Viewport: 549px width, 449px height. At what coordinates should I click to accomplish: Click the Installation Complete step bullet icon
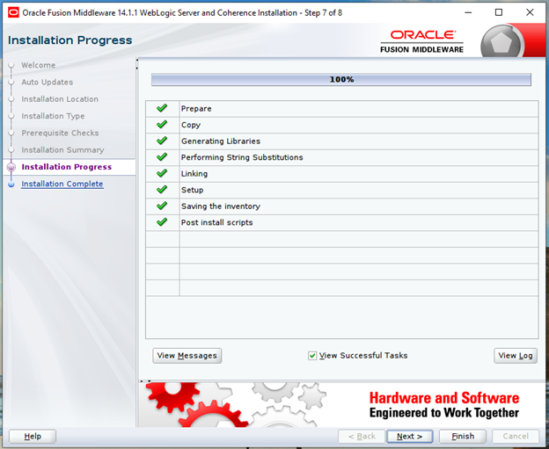(x=11, y=185)
